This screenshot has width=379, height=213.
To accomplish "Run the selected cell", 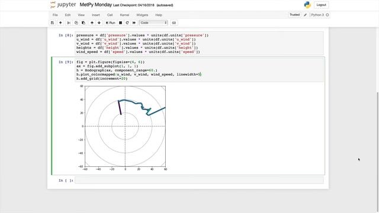I will (x=111, y=22).
